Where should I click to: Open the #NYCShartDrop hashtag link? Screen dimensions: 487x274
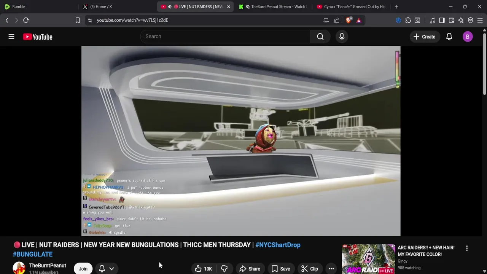pos(278,245)
